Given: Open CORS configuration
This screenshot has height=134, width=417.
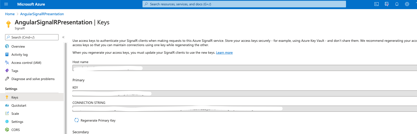Looking at the screenshot, I should point(16,130).
